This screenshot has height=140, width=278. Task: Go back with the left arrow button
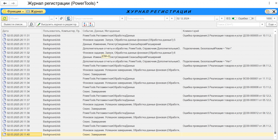(5, 3)
